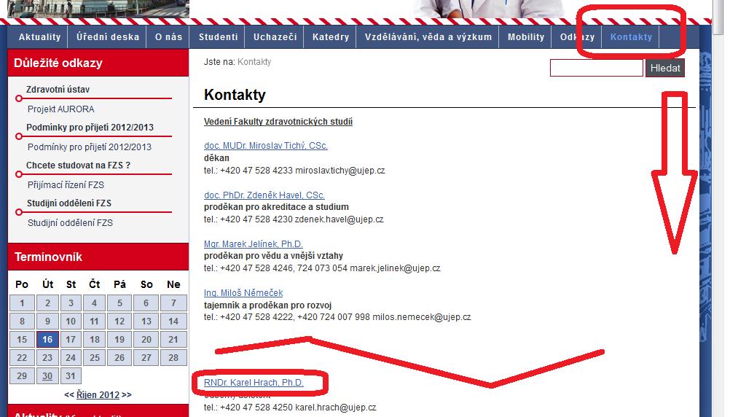Open Studijní oddělení FZS sublink
The image size is (730, 417).
70,223
